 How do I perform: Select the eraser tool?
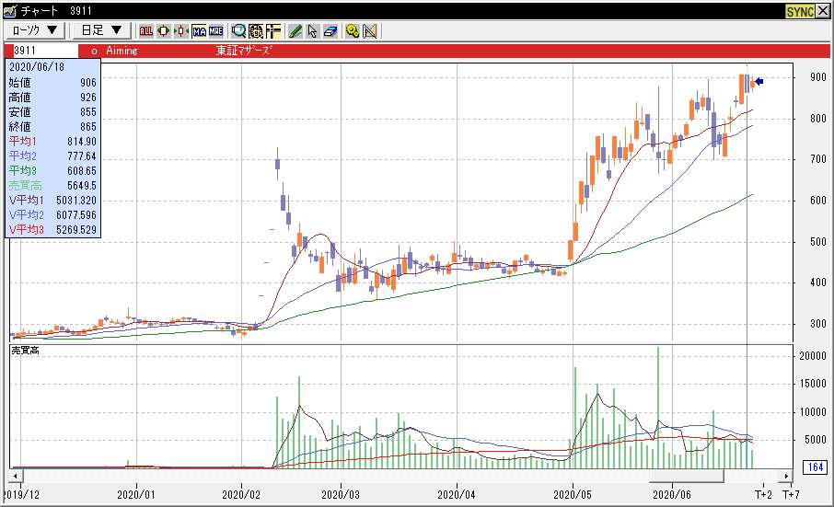tap(330, 30)
